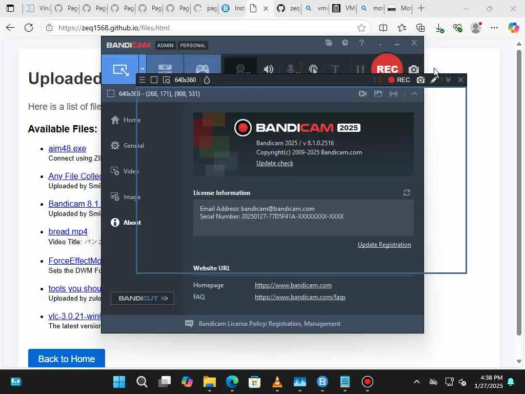This screenshot has height=394, width=525.
Task: Click the BANDICUT button
Action: pyautogui.click(x=143, y=298)
